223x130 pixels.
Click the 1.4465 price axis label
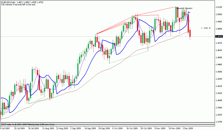[219, 64]
